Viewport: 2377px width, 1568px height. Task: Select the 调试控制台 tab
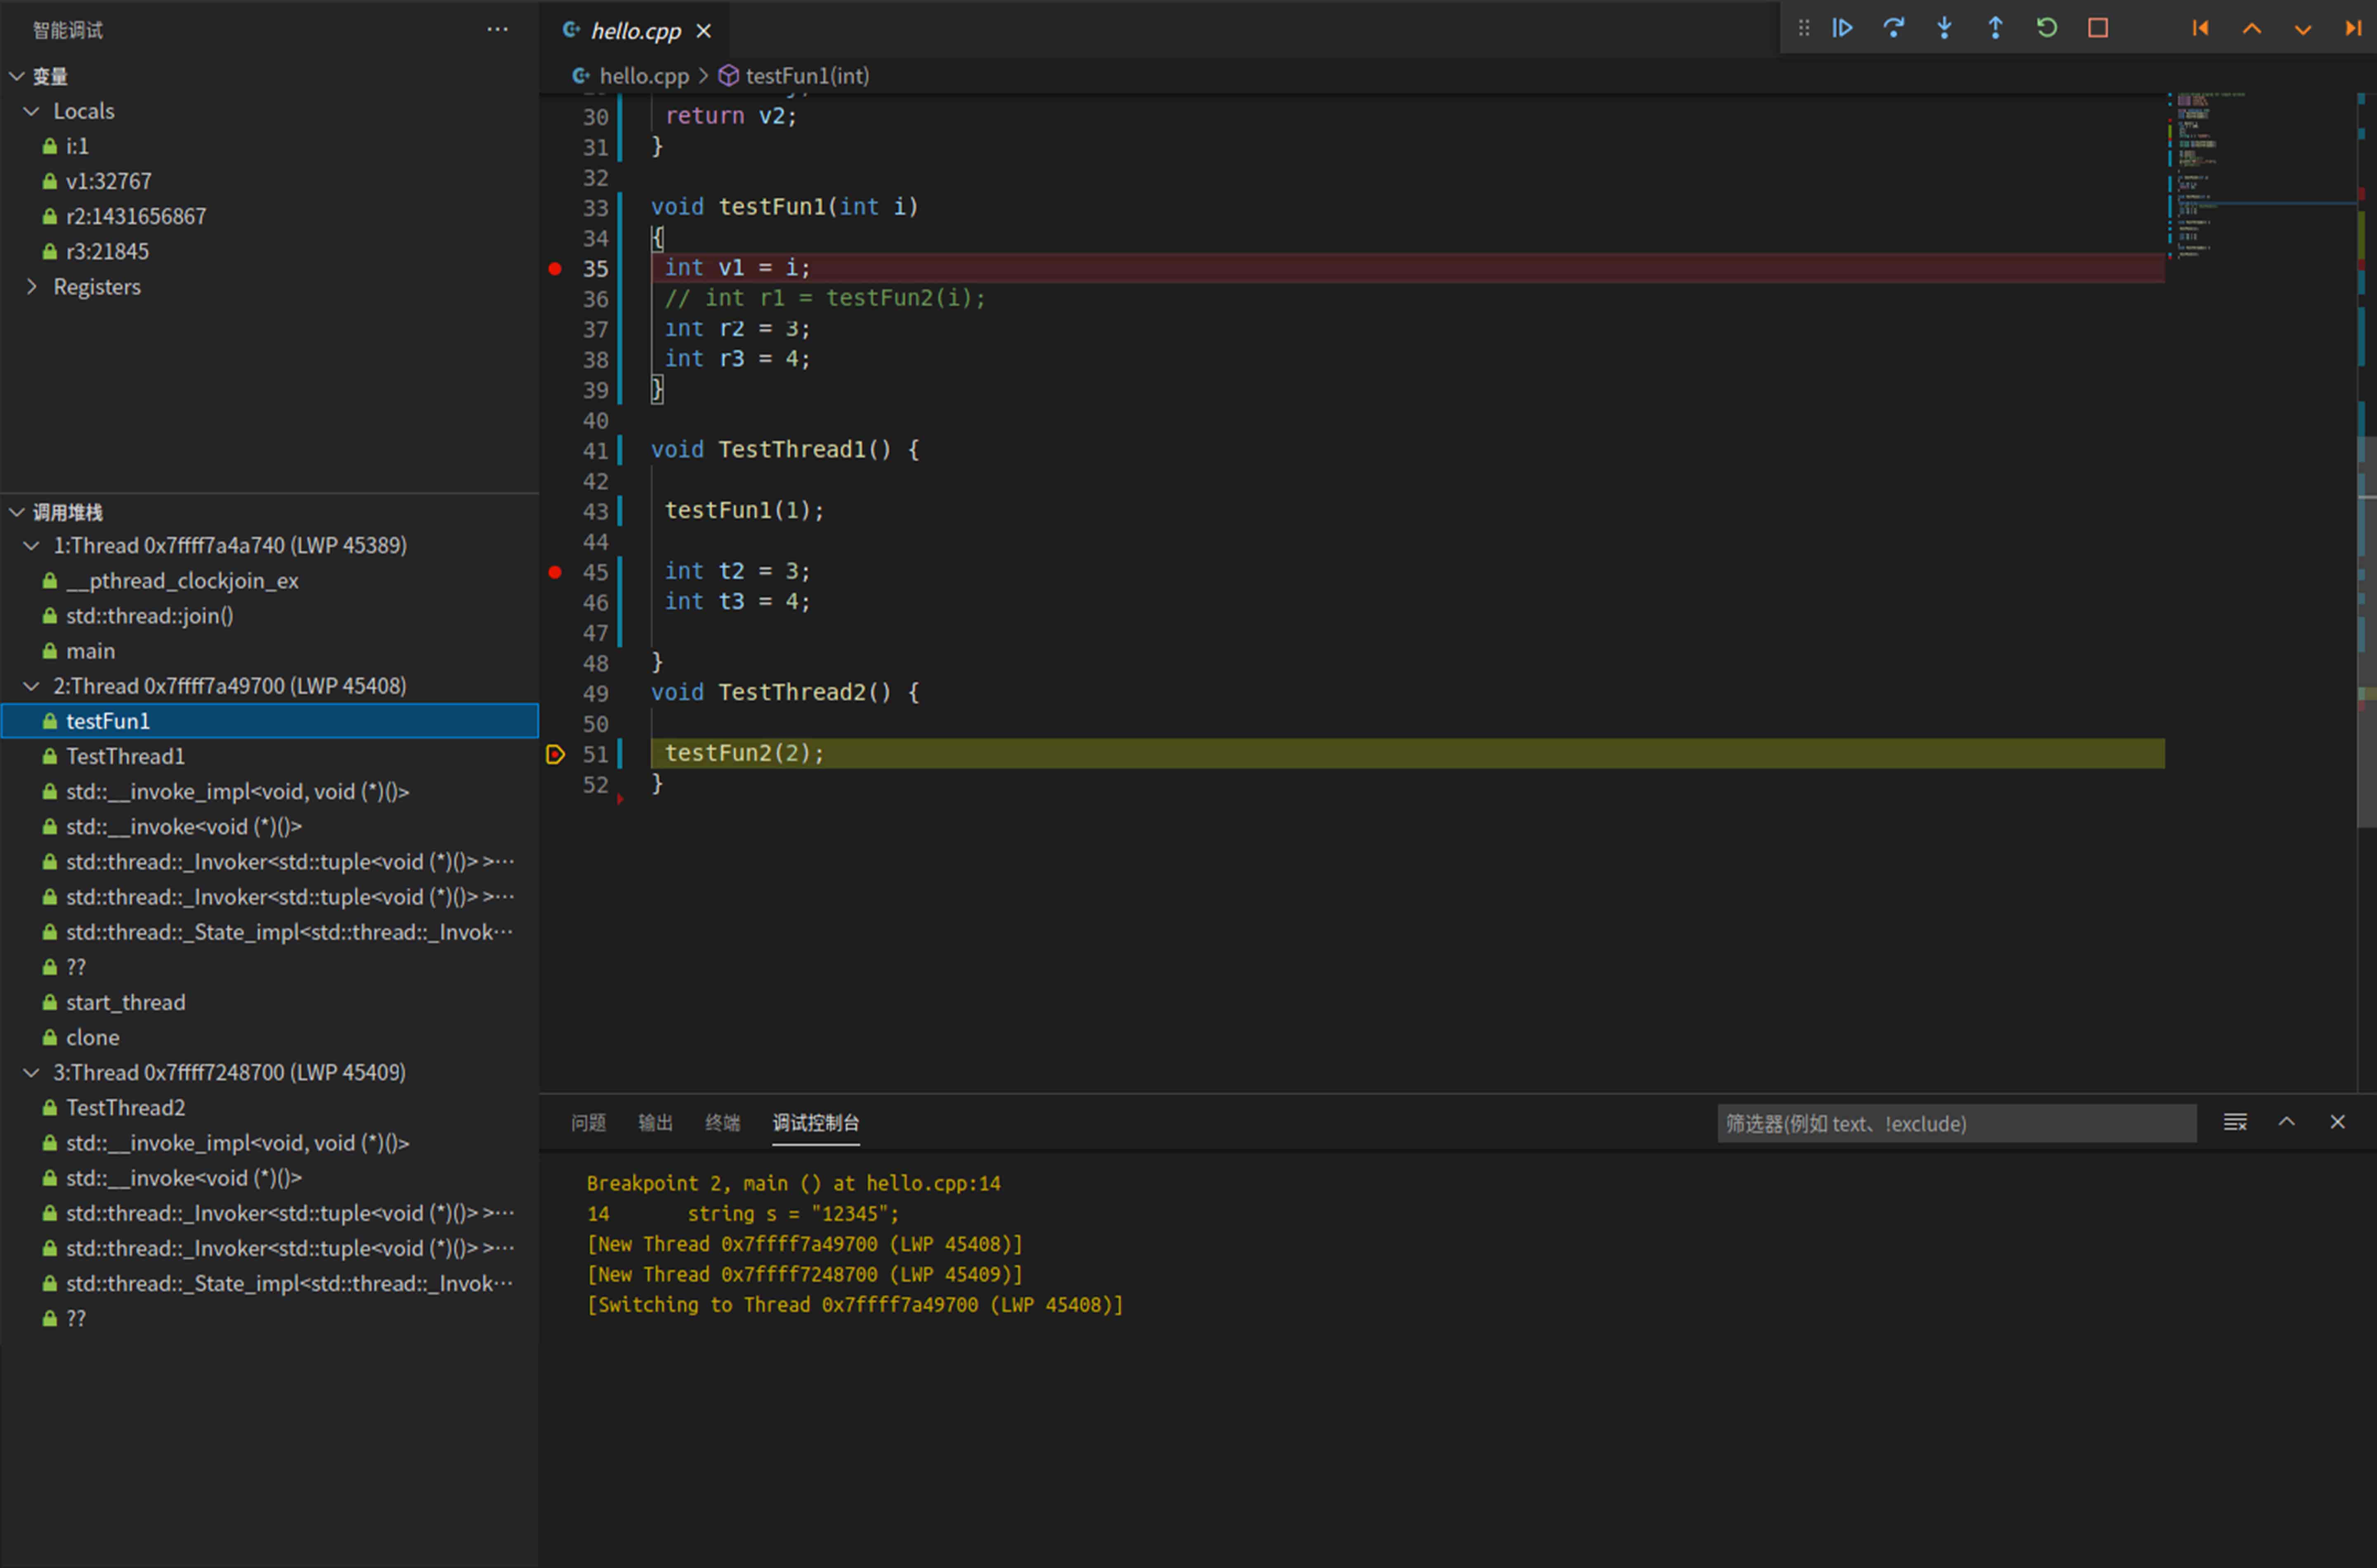click(815, 1123)
